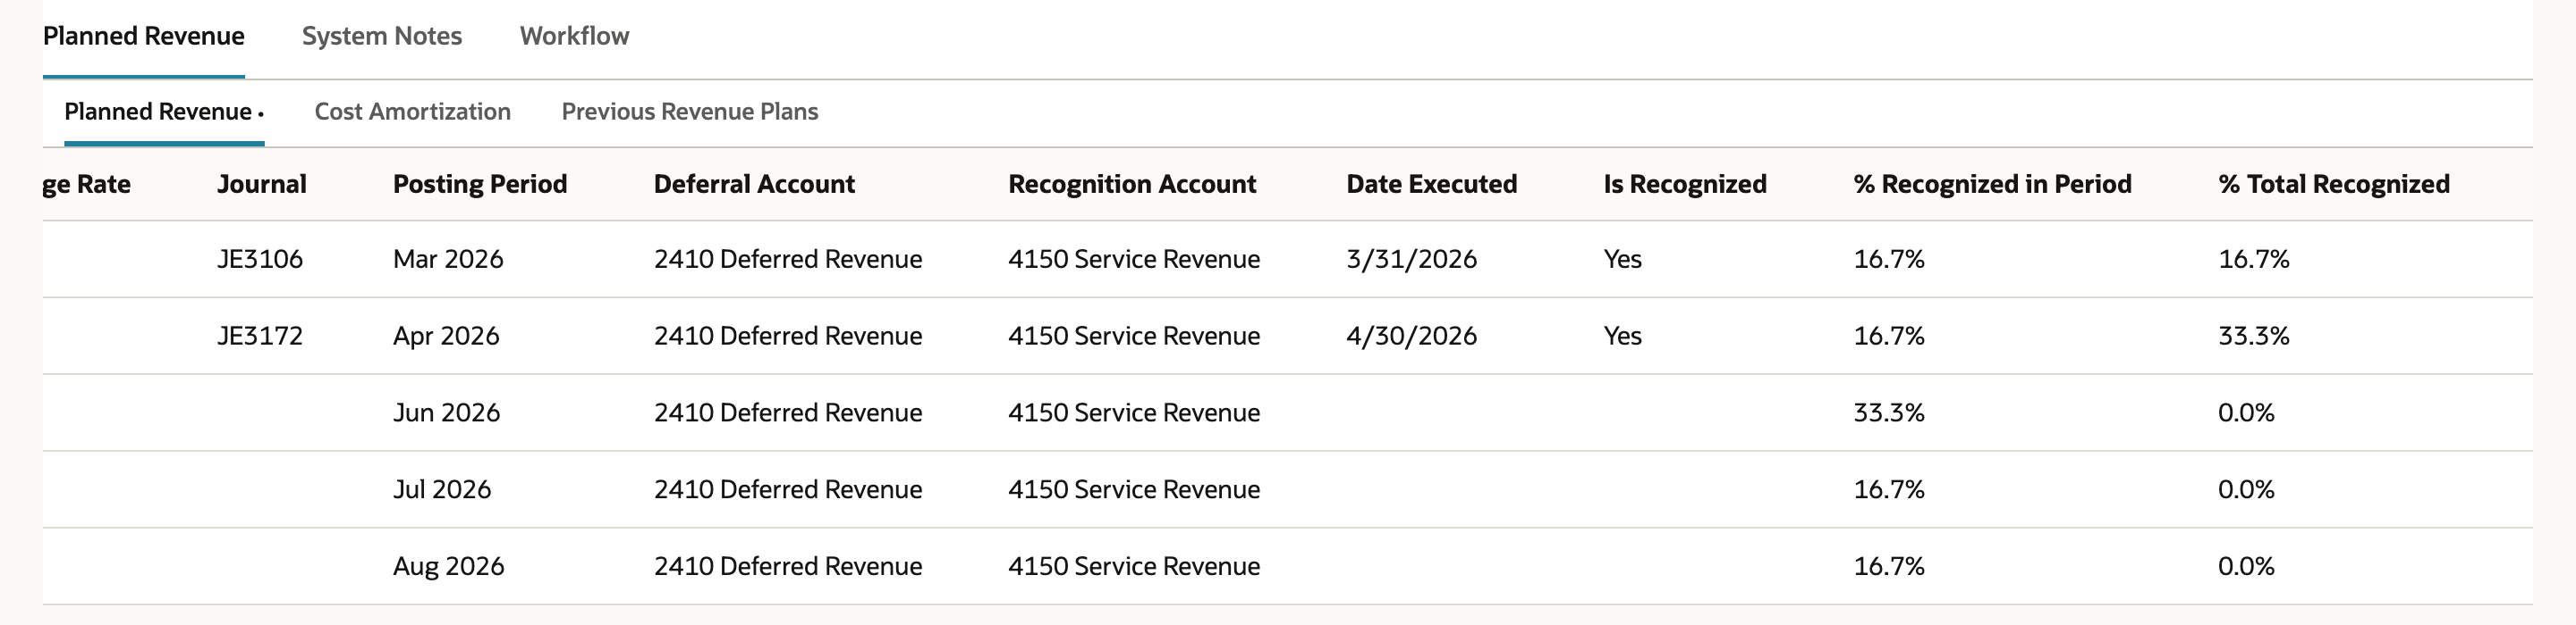Click the Journal column header
This screenshot has width=2576, height=625.
click(x=262, y=185)
